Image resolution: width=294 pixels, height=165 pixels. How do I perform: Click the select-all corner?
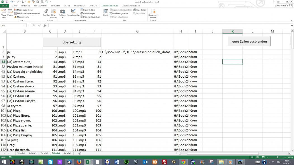click(4, 32)
